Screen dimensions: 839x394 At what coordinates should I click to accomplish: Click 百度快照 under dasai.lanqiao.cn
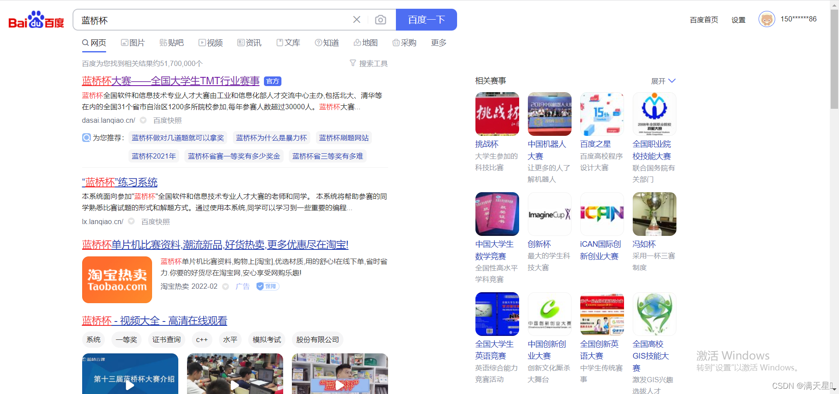click(x=167, y=121)
